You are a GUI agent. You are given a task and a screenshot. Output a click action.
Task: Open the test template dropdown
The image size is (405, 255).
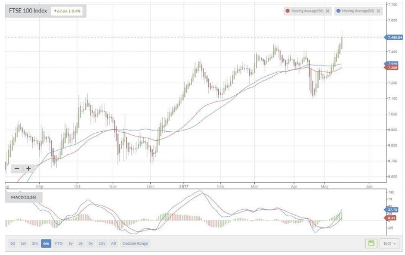[x=389, y=244]
